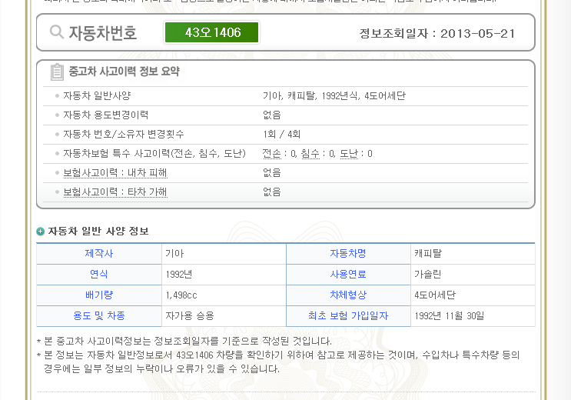Click the underlined 침수 term
Image resolution: width=571 pixels, height=400 pixels.
[x=310, y=154]
